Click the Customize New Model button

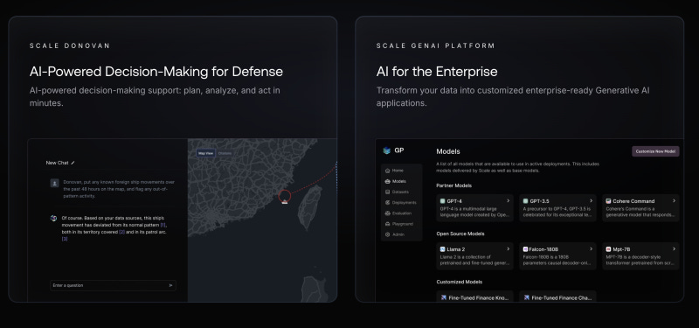pyautogui.click(x=655, y=151)
